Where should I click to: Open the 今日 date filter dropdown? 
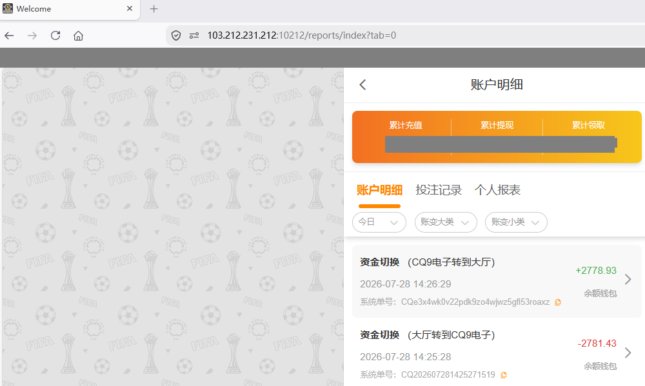379,222
